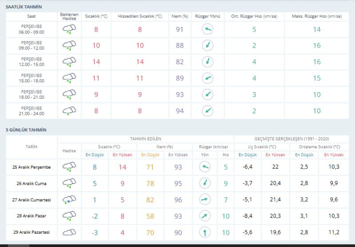Click the rain icon for 12.00 - 15.00
This screenshot has height=247, width=355.
pyautogui.click(x=69, y=62)
